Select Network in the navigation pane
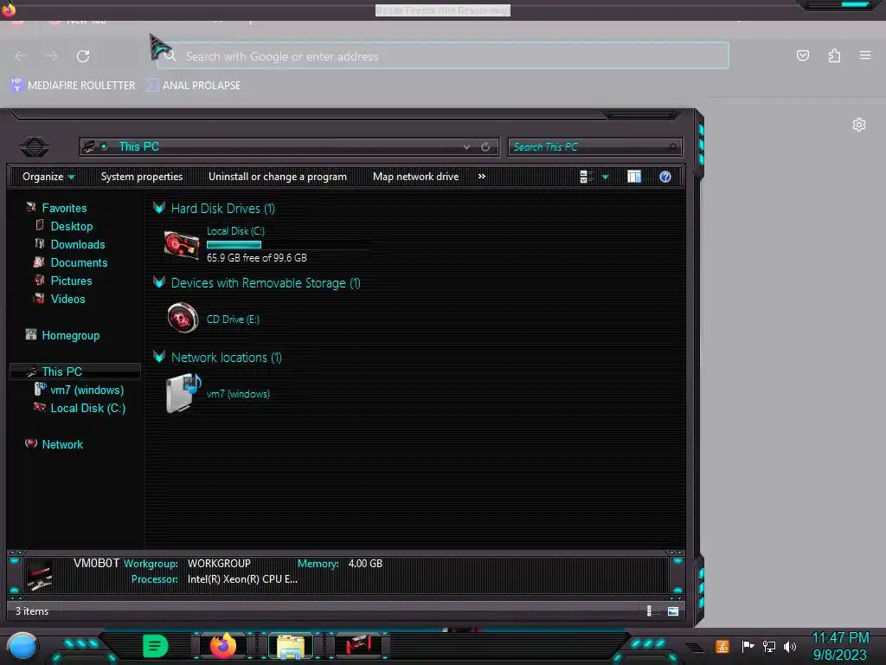The height and width of the screenshot is (665, 886). (62, 444)
